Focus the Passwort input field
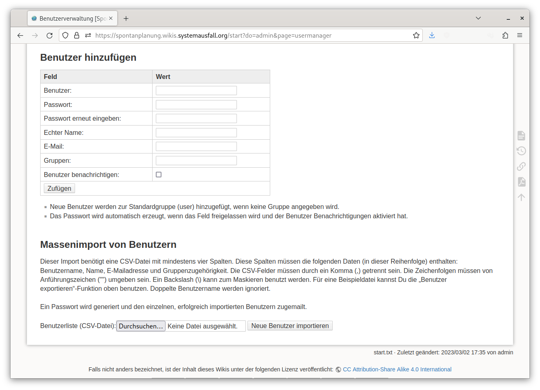This screenshot has width=540, height=390. point(196,104)
